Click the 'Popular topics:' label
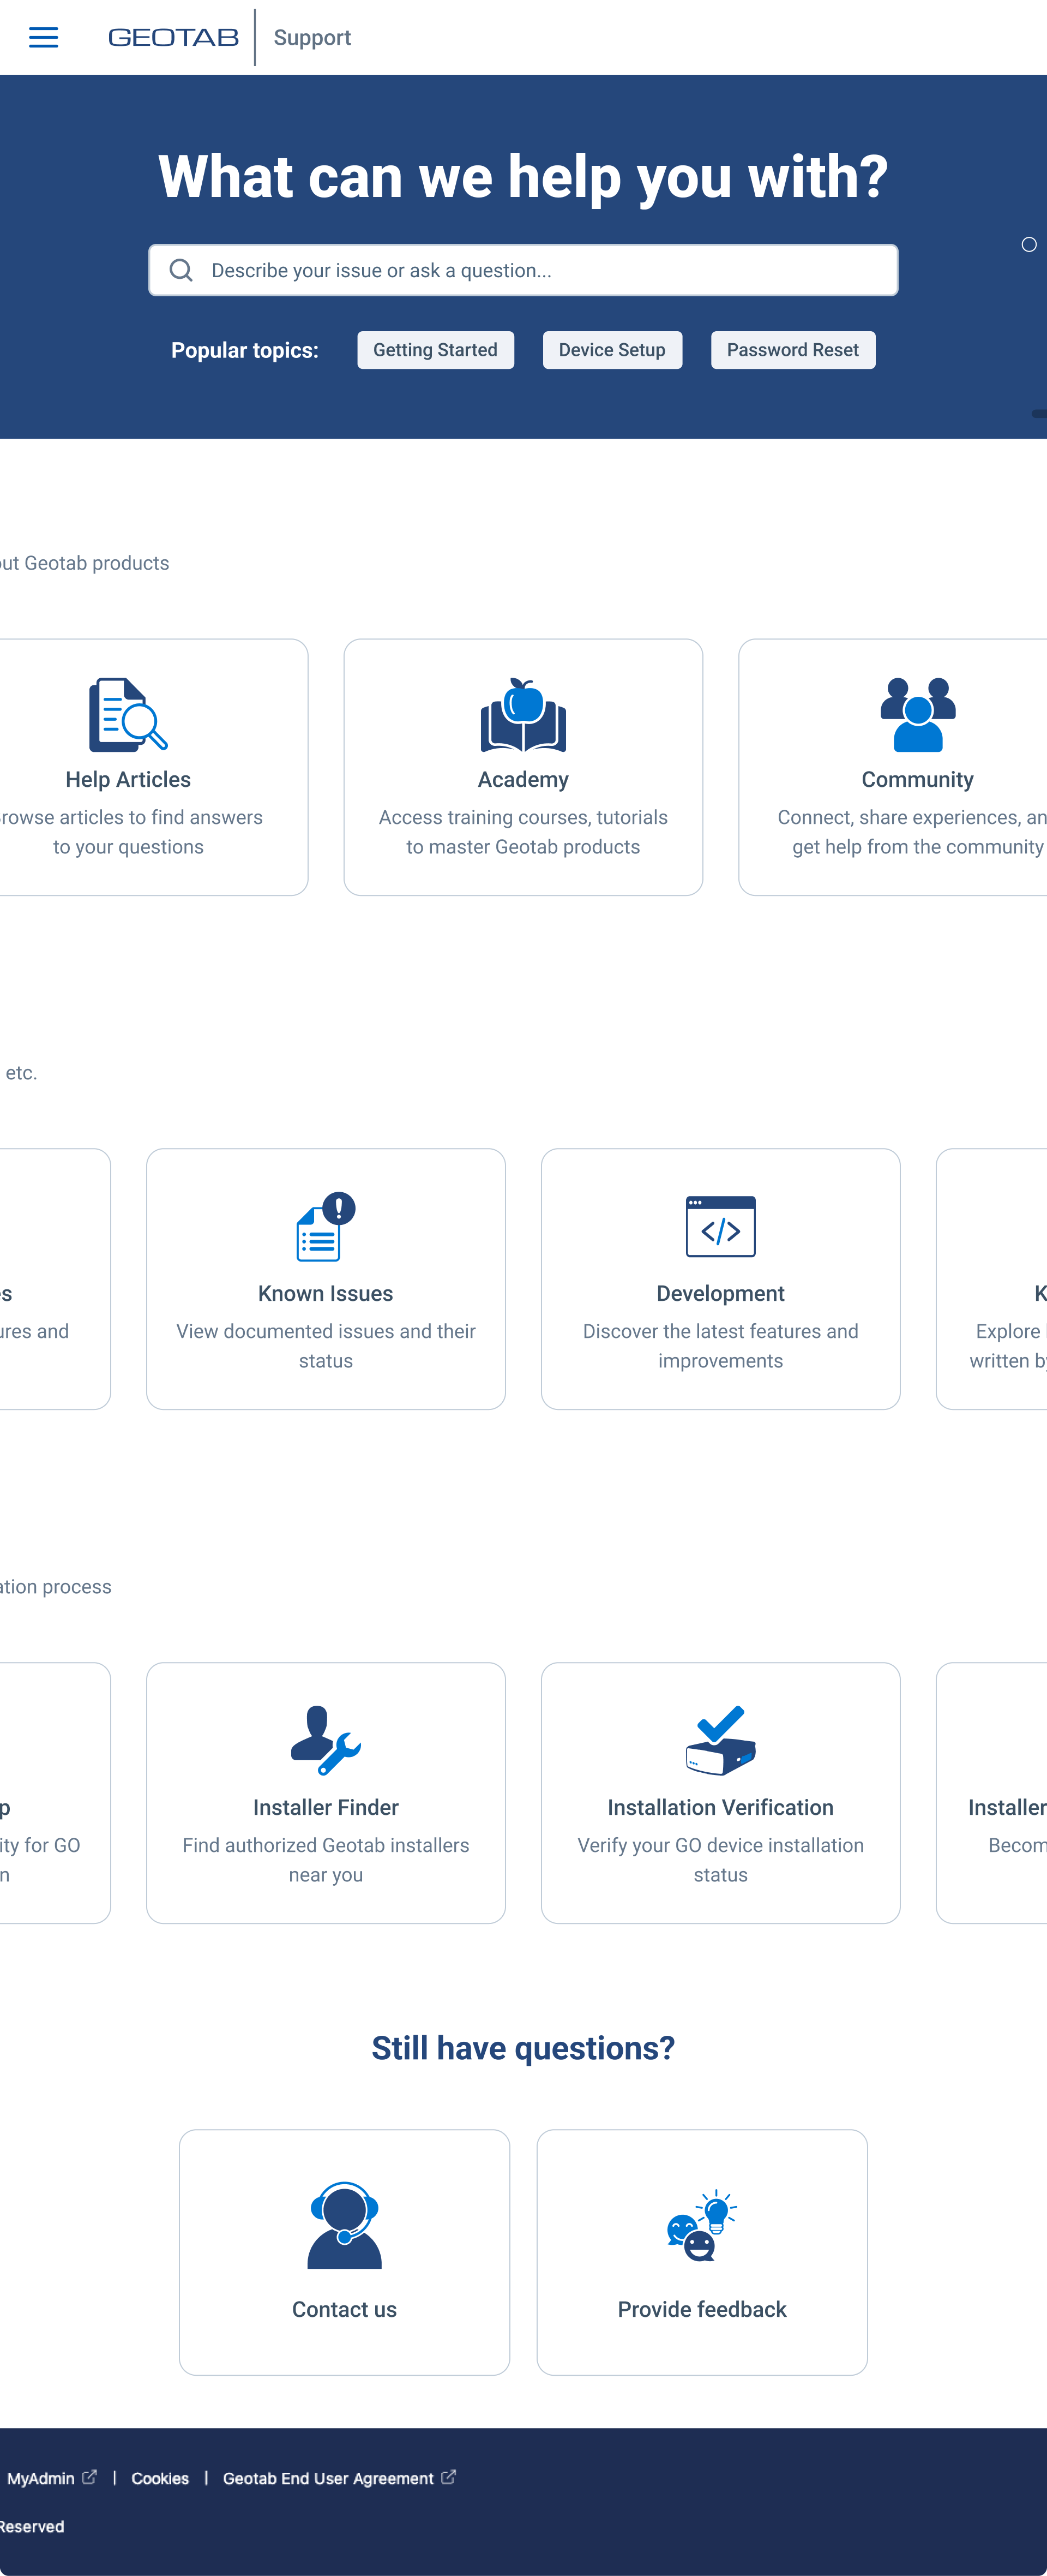 pyautogui.click(x=245, y=350)
